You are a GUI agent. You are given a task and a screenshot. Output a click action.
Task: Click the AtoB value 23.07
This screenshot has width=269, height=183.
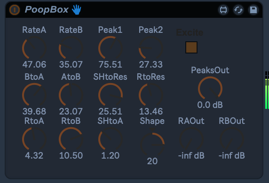pos(71,112)
